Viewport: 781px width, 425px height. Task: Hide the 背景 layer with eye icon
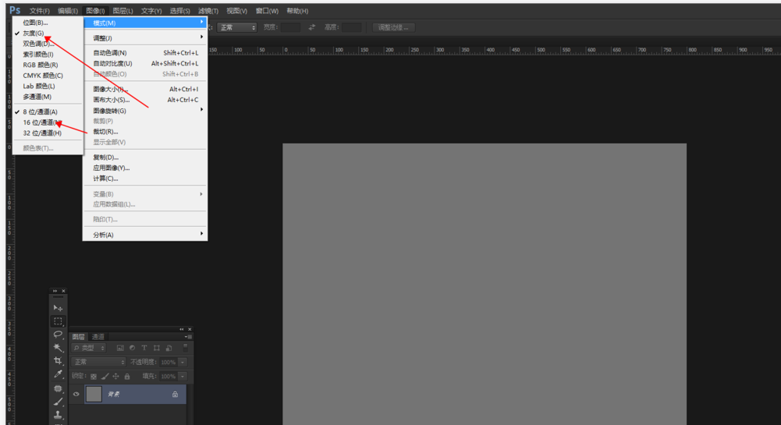coord(76,395)
